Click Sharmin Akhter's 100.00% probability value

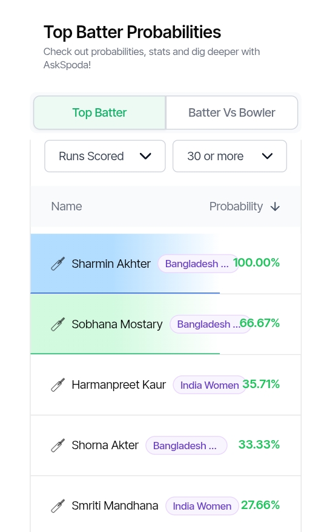click(256, 262)
